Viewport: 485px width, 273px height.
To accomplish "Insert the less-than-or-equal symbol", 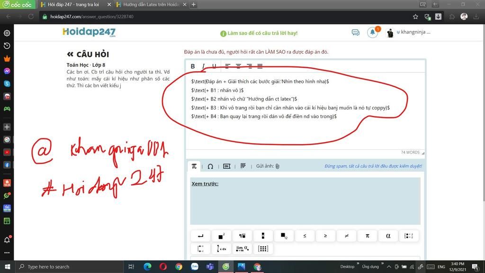I will 305,236.
